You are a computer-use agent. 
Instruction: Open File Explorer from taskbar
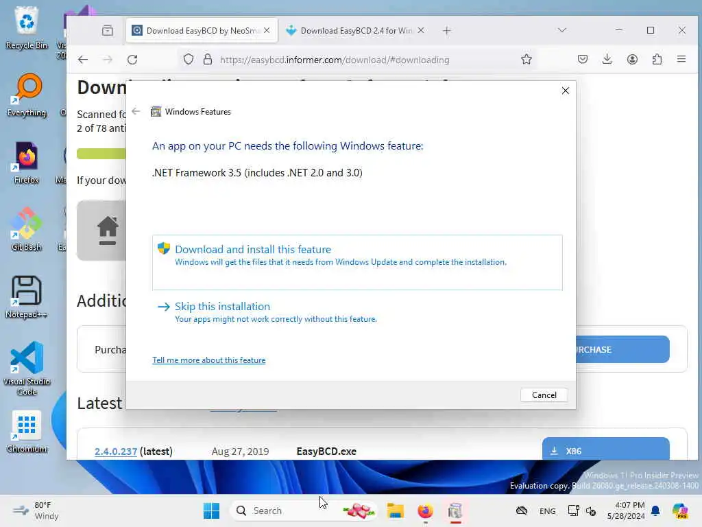(x=396, y=511)
